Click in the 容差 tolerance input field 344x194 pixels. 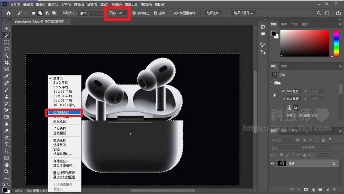122,13
